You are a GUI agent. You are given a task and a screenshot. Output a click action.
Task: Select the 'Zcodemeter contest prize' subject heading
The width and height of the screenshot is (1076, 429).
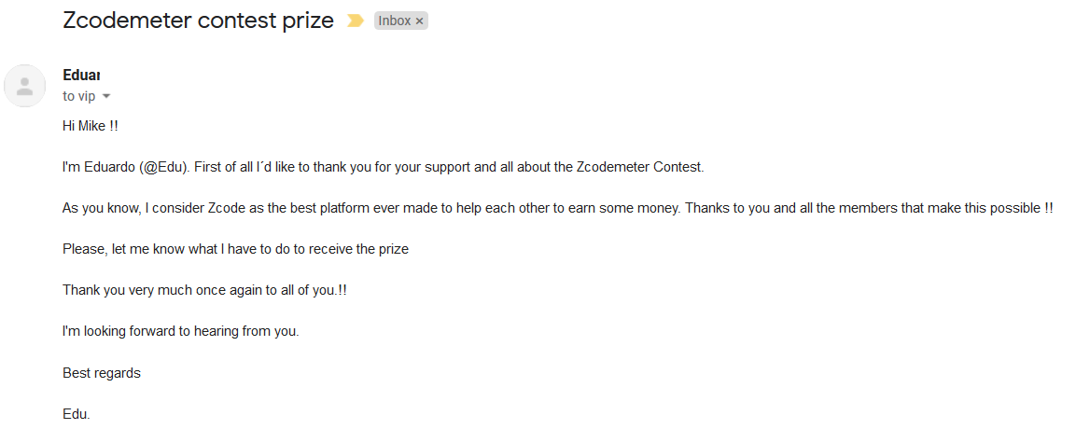point(198,21)
